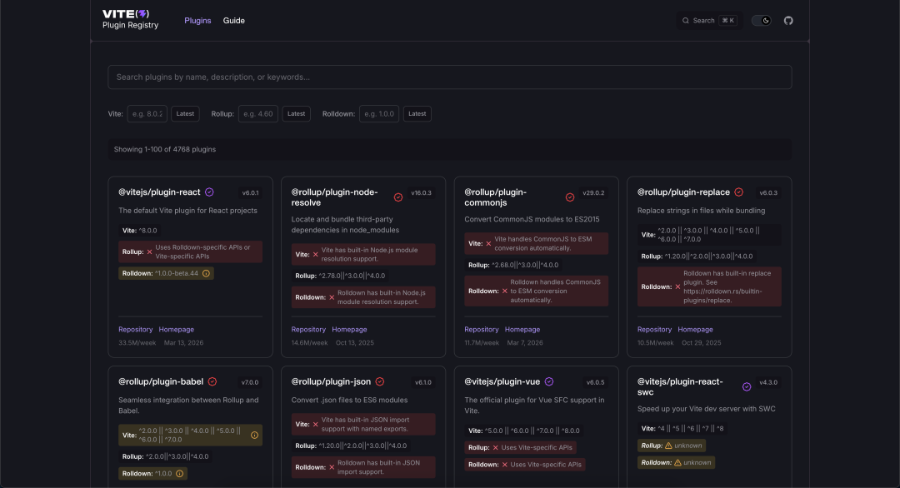Click badge icon beside @rollup/plugin-json
This screenshot has width=900, height=488.
(380, 381)
